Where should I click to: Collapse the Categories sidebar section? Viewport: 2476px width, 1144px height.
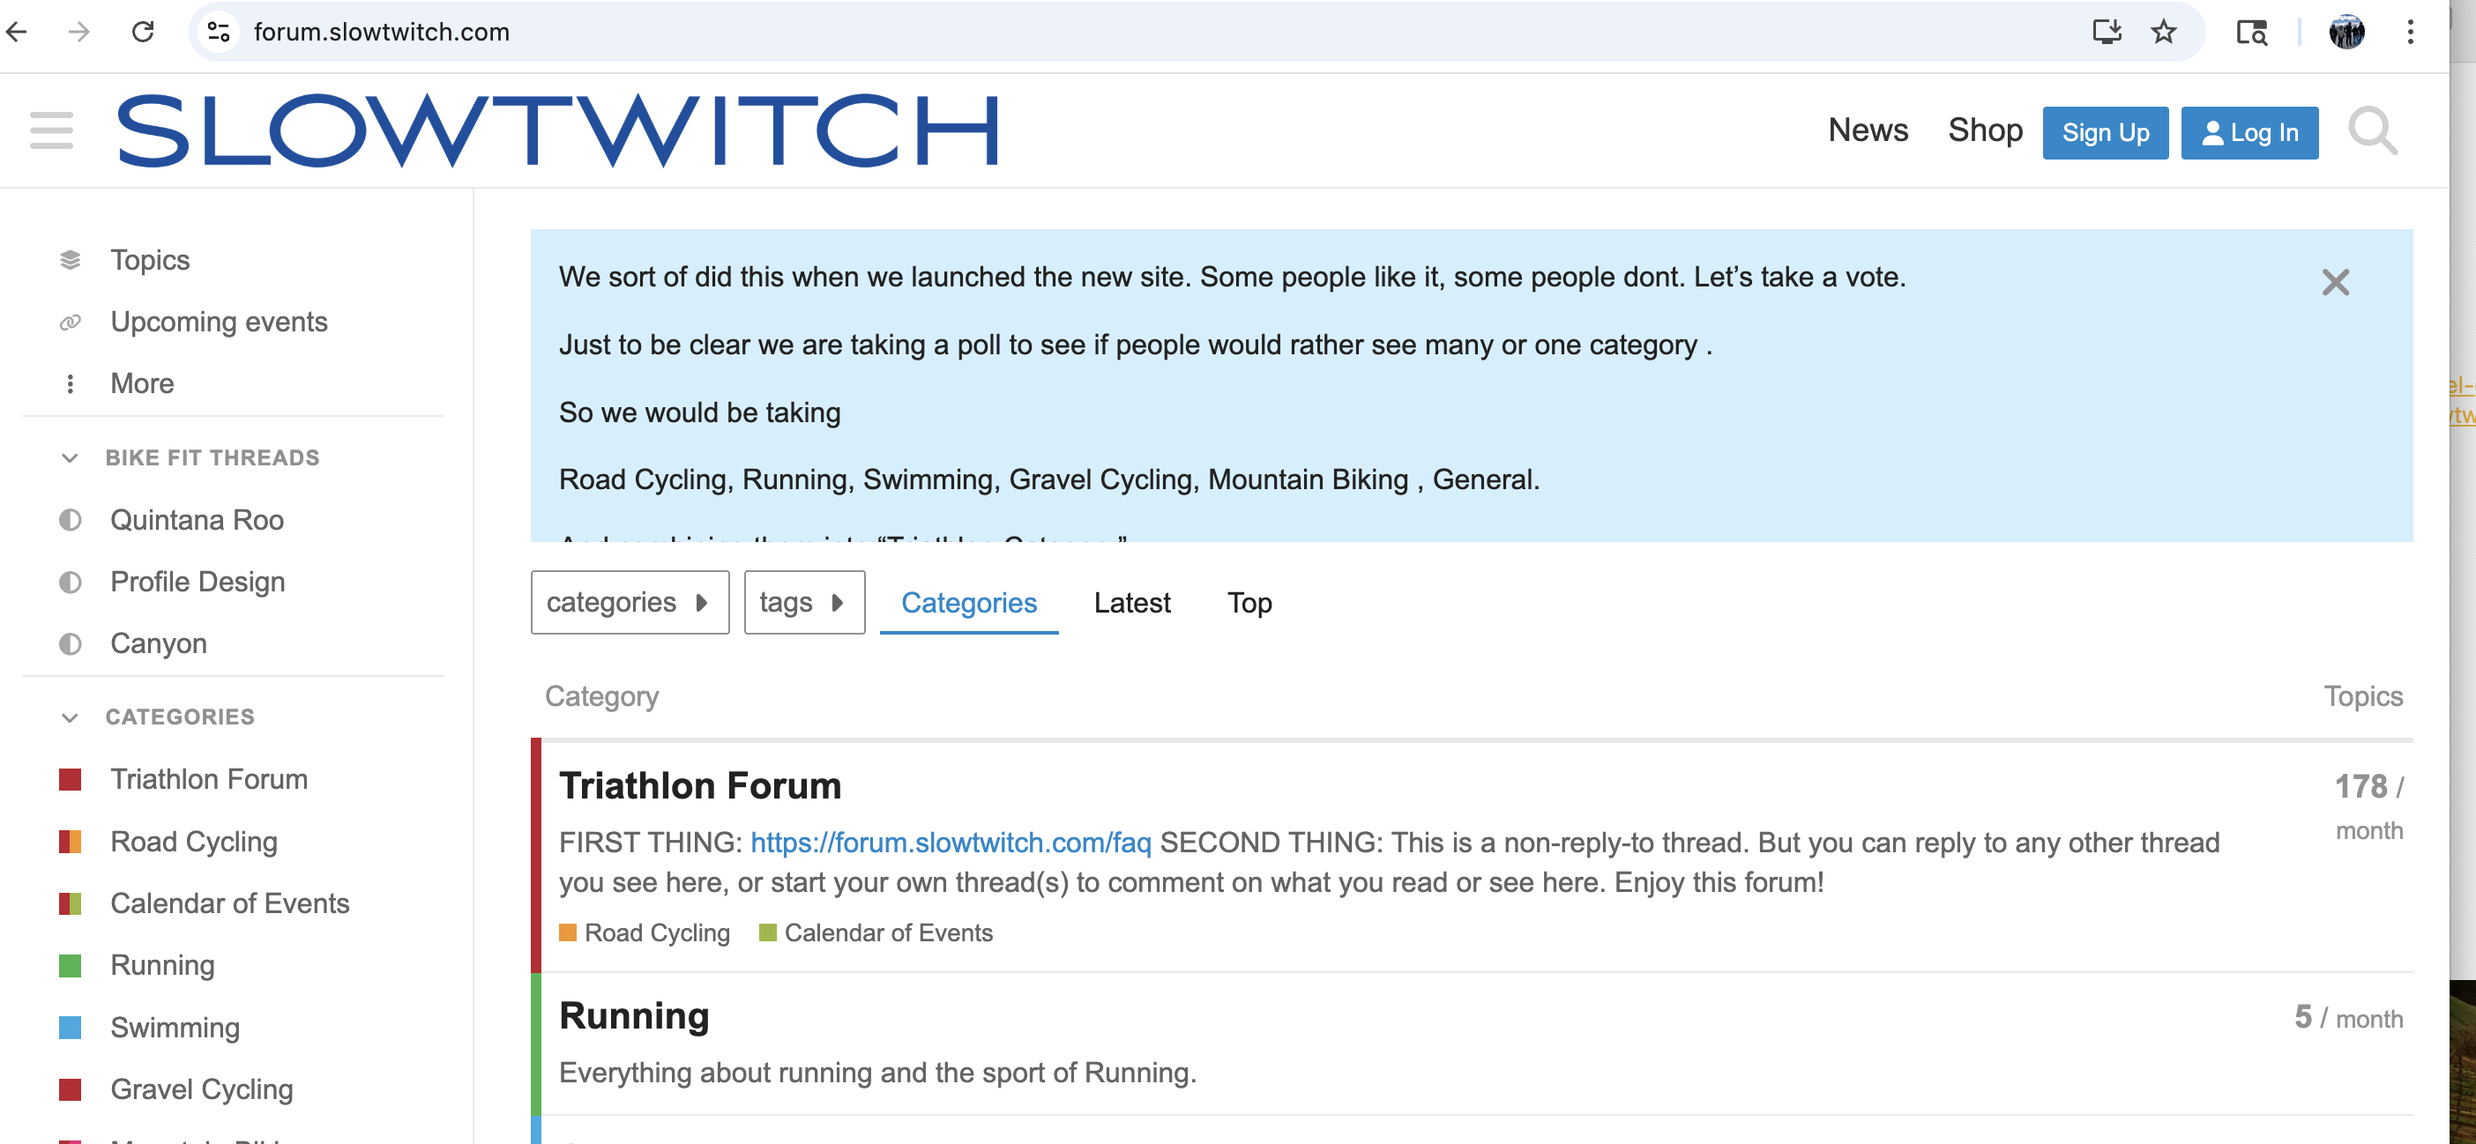pos(71,717)
